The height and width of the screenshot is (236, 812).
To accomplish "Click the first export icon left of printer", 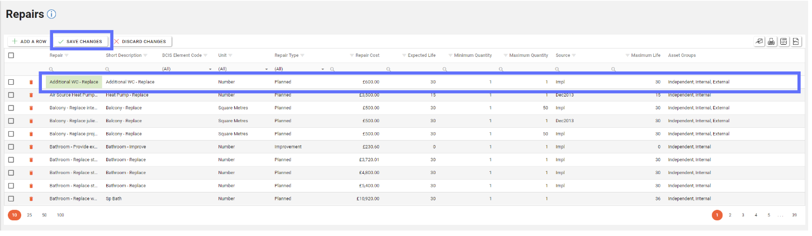I will click(759, 41).
